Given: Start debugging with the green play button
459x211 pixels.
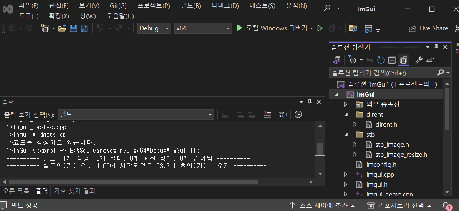Looking at the screenshot, I should coord(240,28).
